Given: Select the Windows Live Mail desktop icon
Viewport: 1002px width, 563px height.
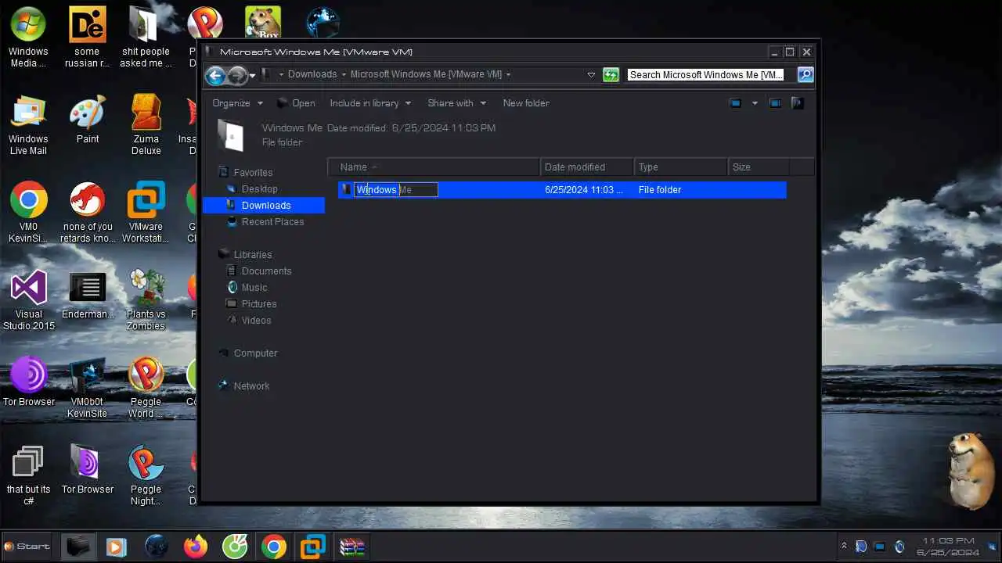Looking at the screenshot, I should (x=28, y=125).
